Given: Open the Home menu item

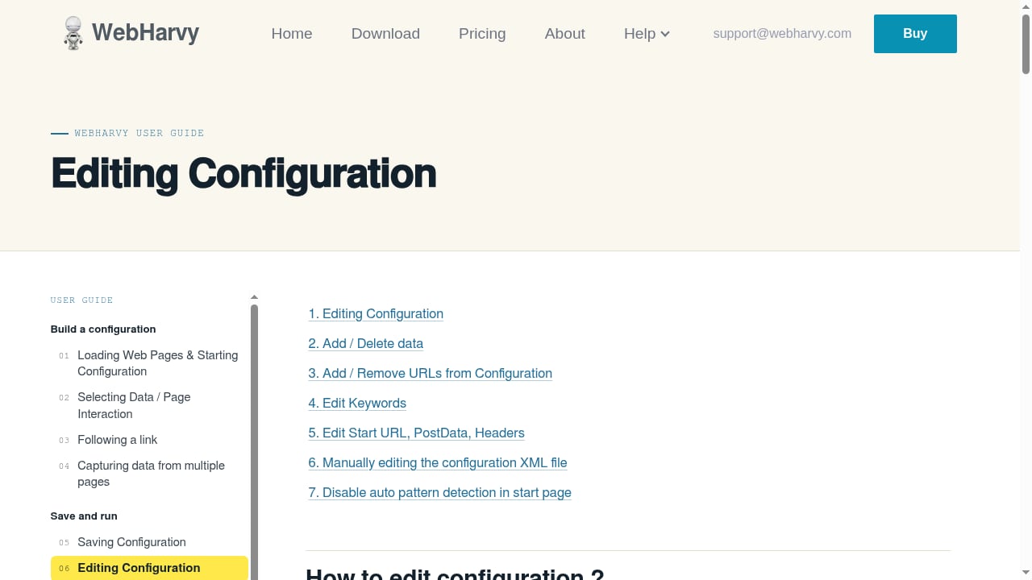Looking at the screenshot, I should [292, 34].
